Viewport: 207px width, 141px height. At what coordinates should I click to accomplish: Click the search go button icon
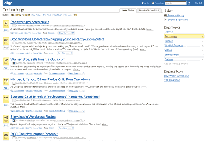point(189,3)
